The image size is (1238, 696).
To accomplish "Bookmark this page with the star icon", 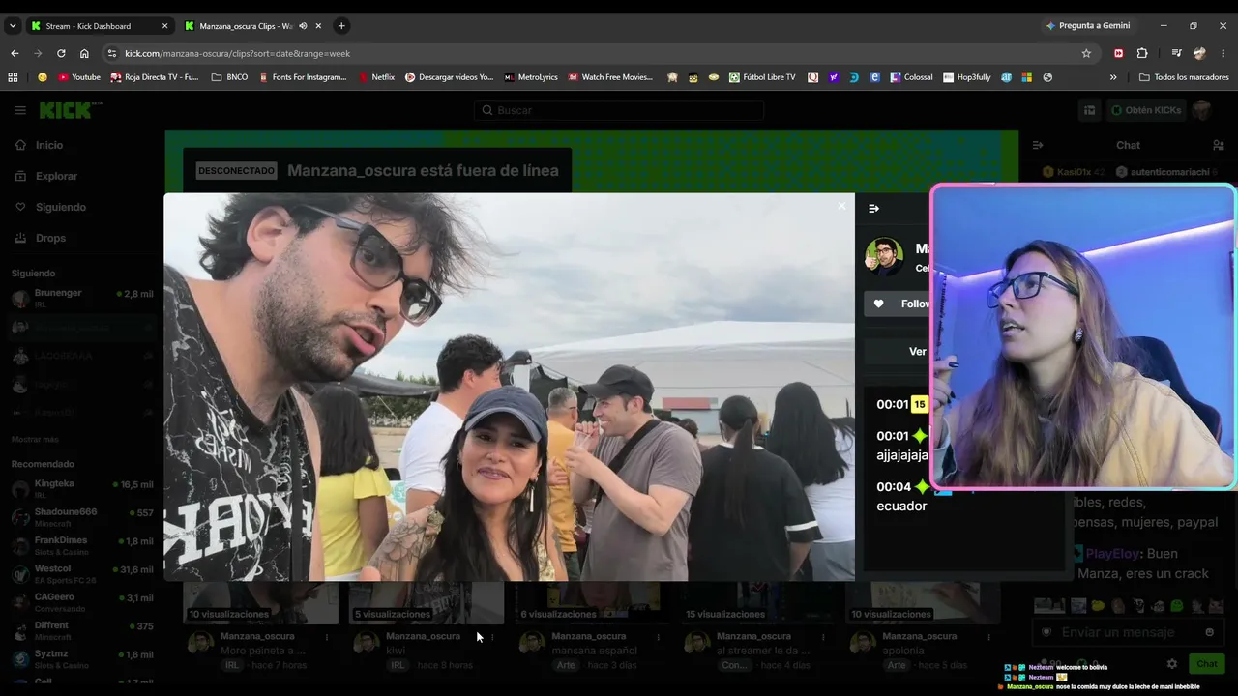I will pos(1086,53).
